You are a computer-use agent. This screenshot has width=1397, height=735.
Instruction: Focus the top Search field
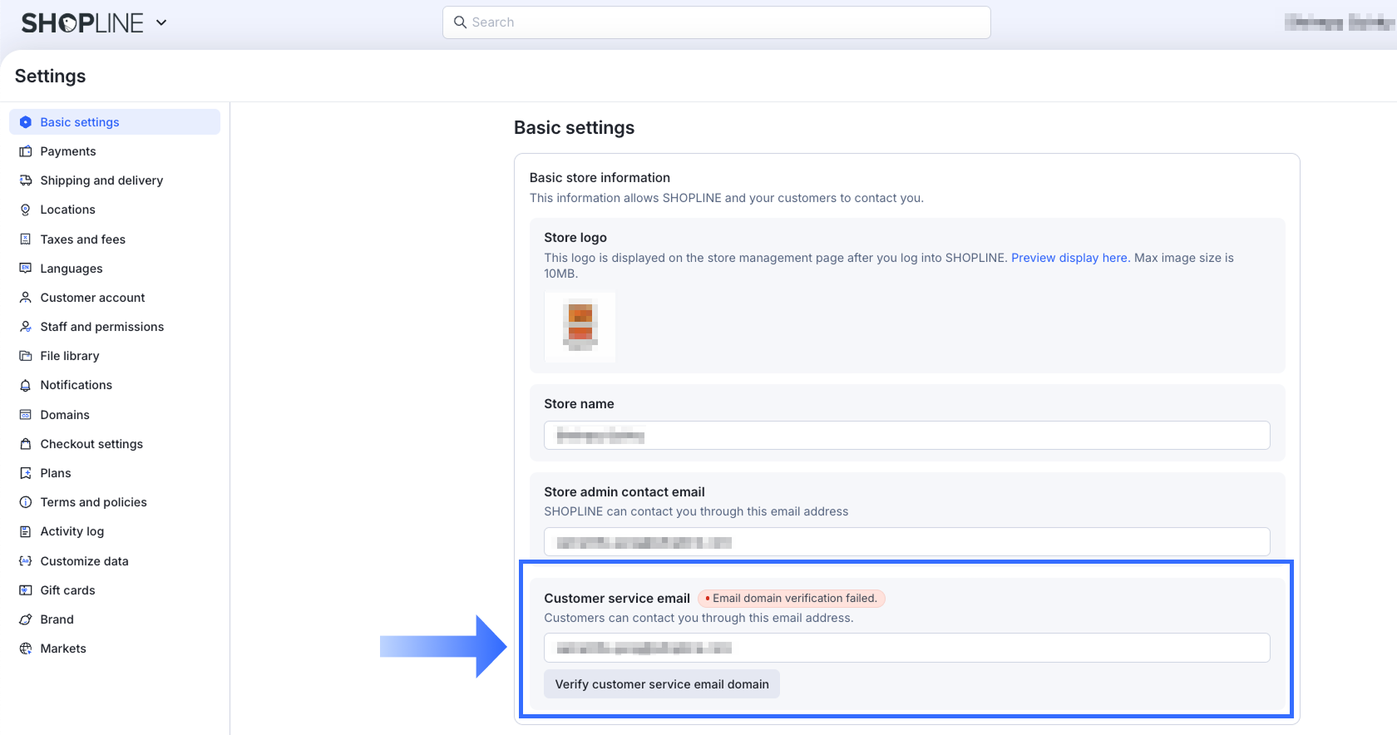[x=717, y=22]
